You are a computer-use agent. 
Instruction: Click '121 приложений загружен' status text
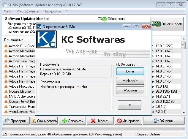click(24, 134)
